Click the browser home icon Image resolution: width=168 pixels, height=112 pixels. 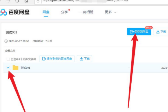click(26, 1)
